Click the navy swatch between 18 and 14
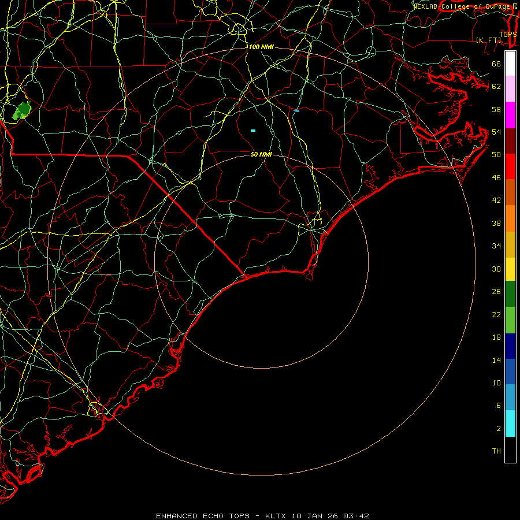 pyautogui.click(x=510, y=346)
